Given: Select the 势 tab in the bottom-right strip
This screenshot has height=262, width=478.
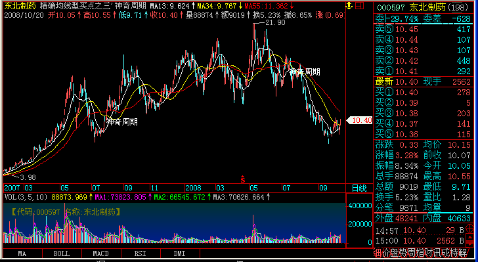Looking at the screenshot, I should [x=403, y=253].
